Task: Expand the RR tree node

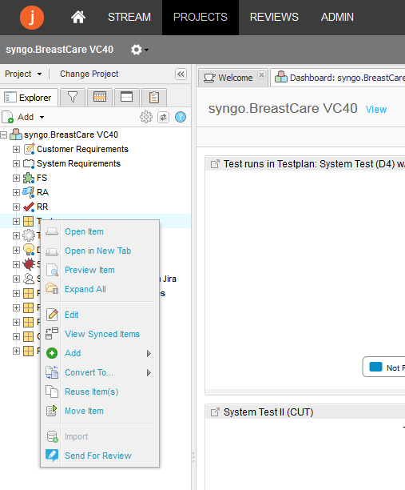Action: click(x=16, y=207)
